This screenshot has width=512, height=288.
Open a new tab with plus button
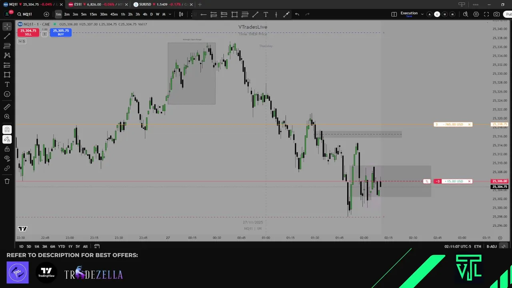click(x=200, y=4)
